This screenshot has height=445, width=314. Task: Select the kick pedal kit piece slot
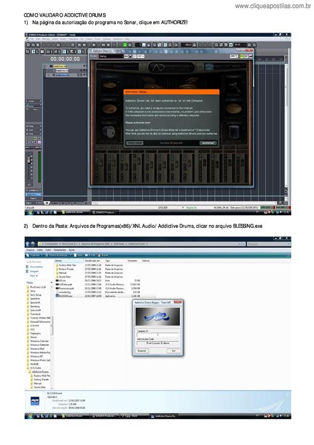pyautogui.click(x=233, y=87)
